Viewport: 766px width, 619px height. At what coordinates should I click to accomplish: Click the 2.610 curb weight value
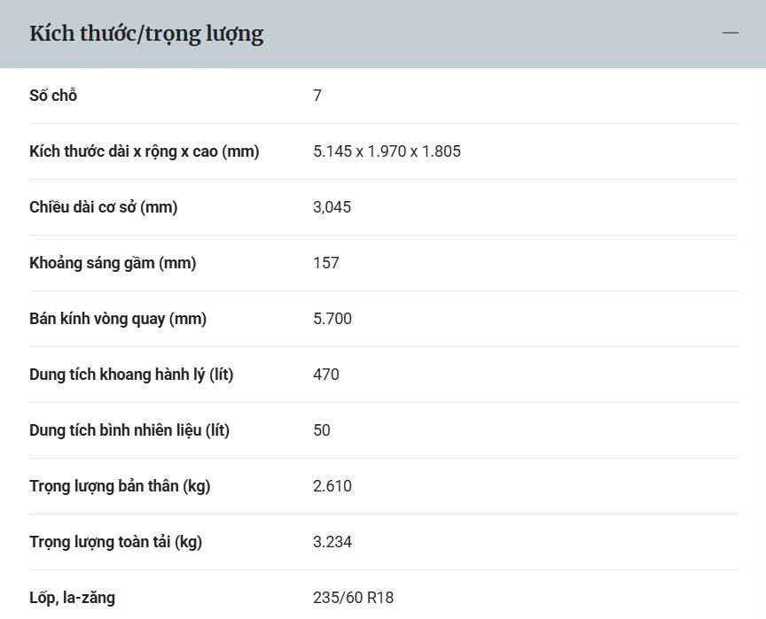(332, 486)
